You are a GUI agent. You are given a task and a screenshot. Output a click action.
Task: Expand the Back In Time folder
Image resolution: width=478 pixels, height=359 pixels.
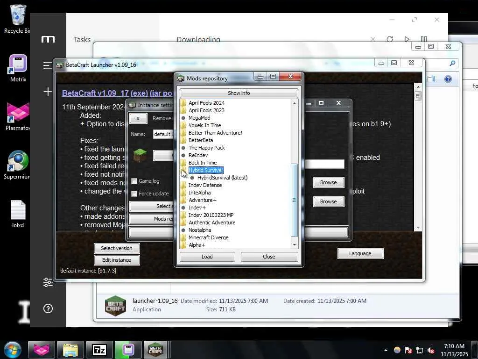(183, 163)
